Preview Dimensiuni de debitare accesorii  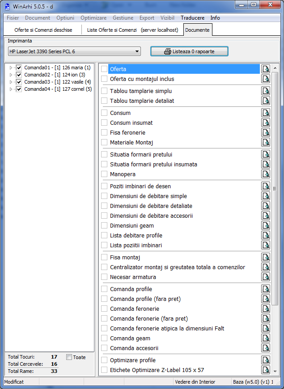point(266,216)
